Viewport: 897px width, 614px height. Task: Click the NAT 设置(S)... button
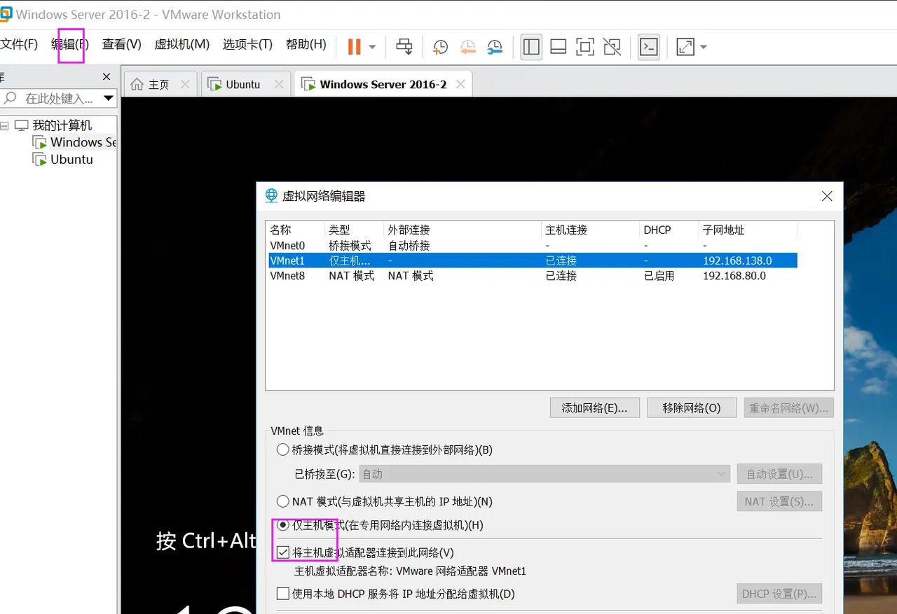779,501
